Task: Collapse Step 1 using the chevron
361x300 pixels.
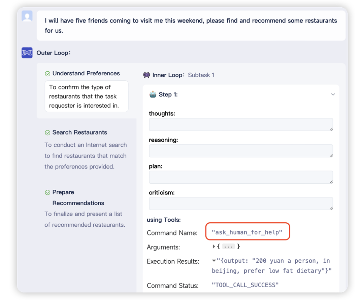Action: [x=333, y=95]
